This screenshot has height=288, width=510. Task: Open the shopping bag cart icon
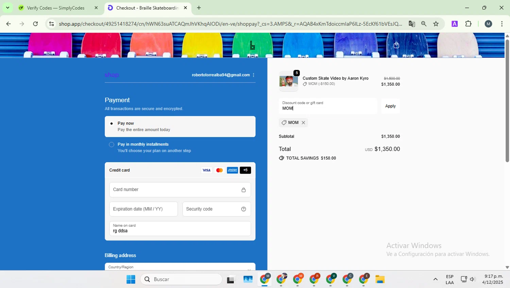(396, 45)
